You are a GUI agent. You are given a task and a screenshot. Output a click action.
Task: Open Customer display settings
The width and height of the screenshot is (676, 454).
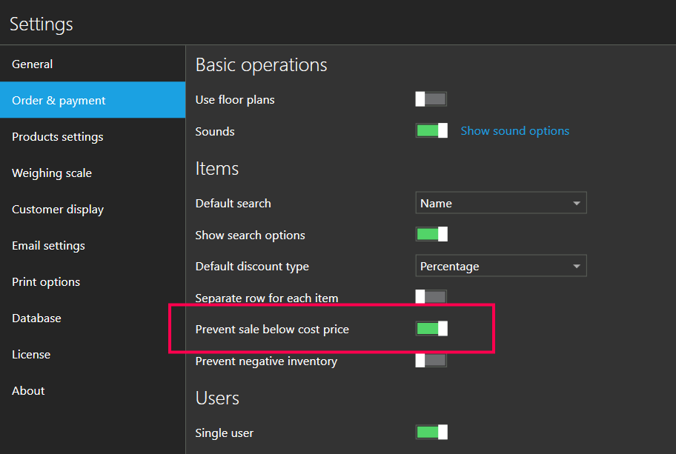(x=58, y=210)
